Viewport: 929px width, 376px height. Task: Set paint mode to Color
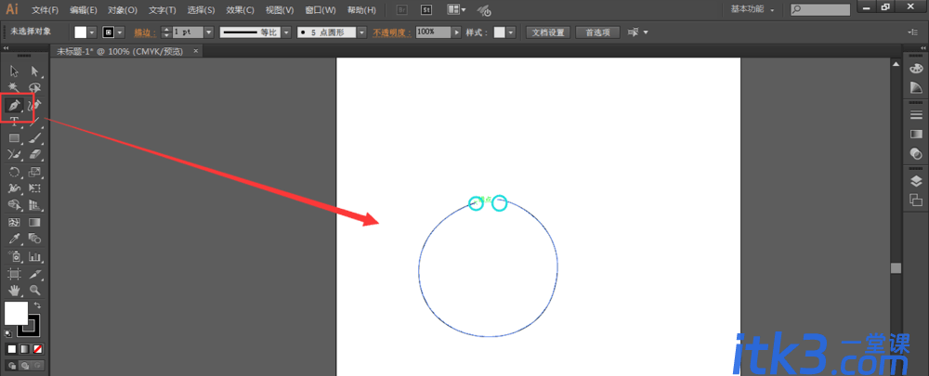[x=12, y=349]
